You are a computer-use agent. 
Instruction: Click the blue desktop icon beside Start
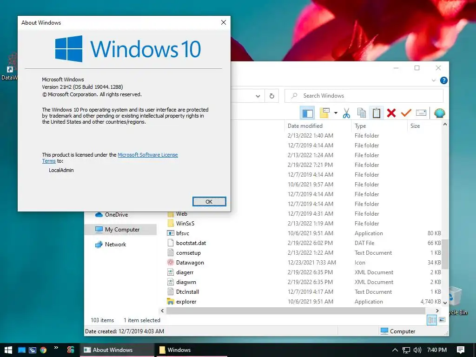click(x=21, y=350)
